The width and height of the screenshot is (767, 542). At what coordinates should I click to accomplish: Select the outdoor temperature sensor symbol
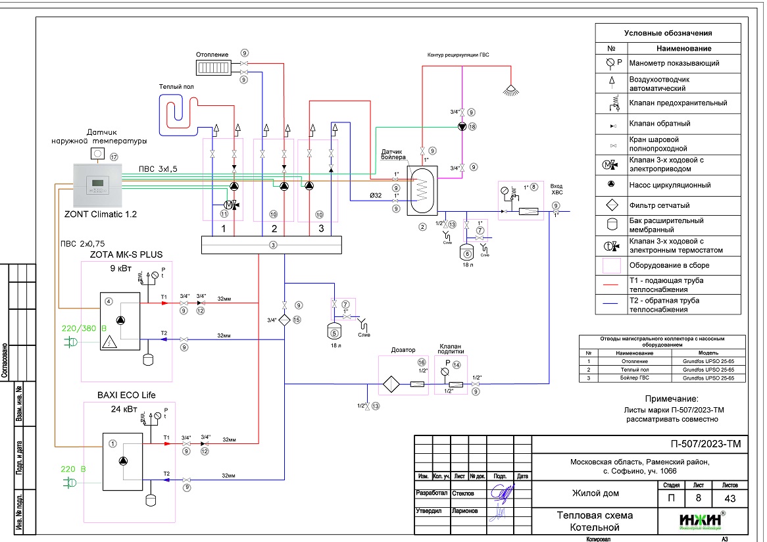(96, 154)
